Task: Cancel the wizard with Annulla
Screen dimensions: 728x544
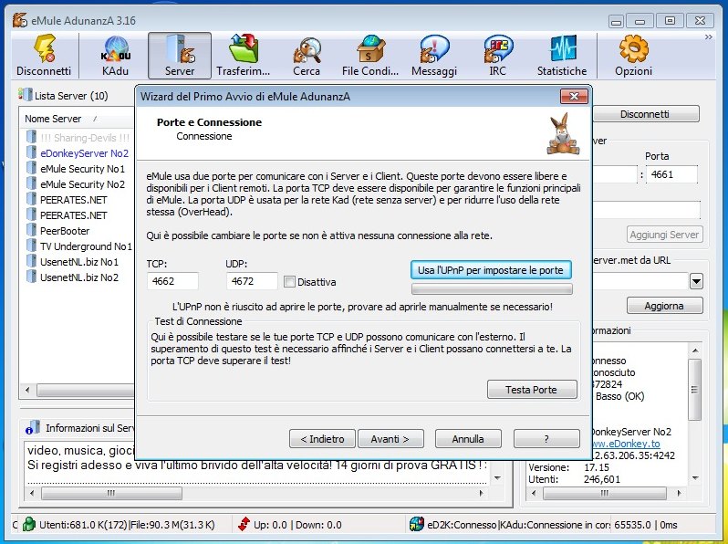Action: coord(468,438)
